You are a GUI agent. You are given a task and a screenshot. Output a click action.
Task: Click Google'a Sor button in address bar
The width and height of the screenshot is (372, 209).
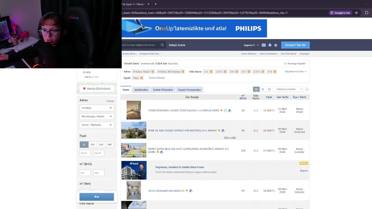340,13
